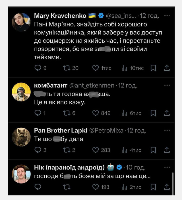This screenshot has height=200, width=182.
Task: Bookmark Pan Brother Lapki's tweet
Action: pos(153,150)
